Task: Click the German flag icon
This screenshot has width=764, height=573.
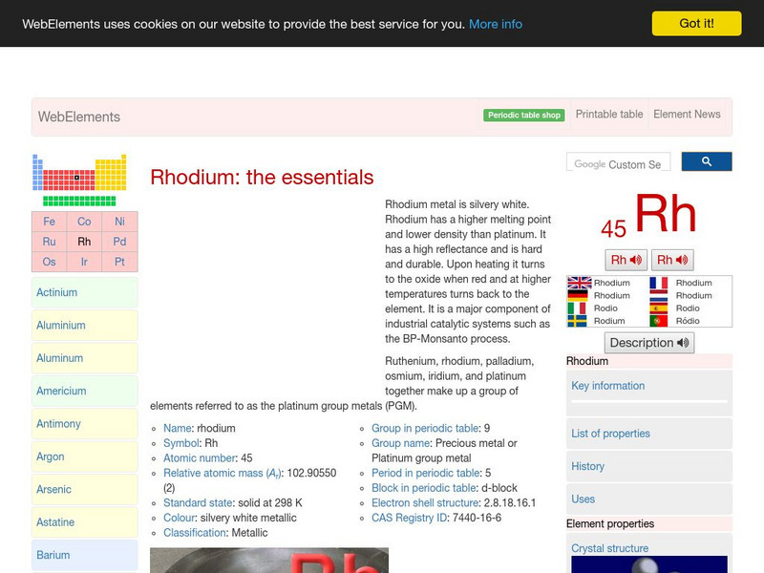Action: pyautogui.click(x=578, y=296)
